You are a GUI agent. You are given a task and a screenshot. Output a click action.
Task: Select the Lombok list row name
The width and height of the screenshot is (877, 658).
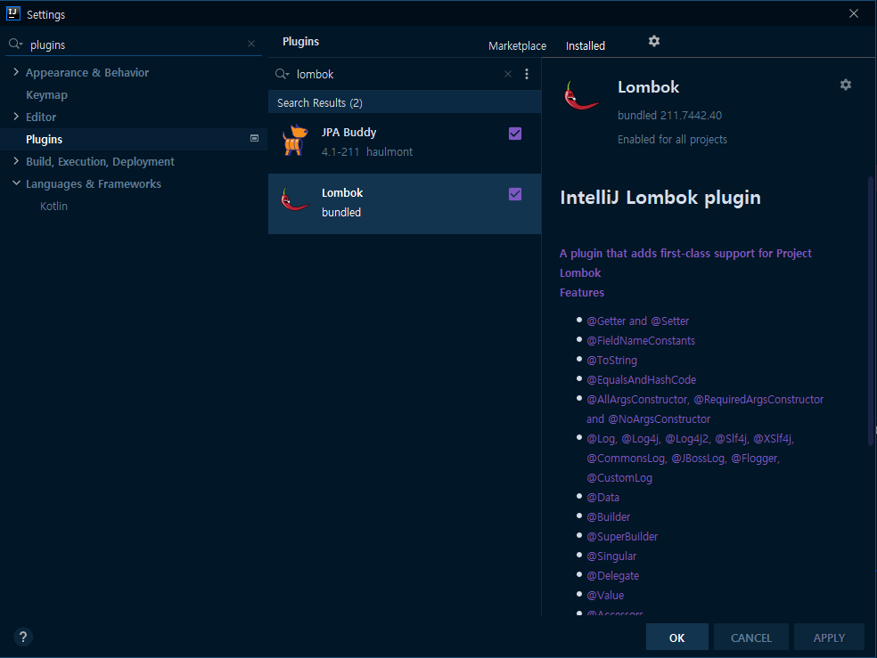click(342, 192)
